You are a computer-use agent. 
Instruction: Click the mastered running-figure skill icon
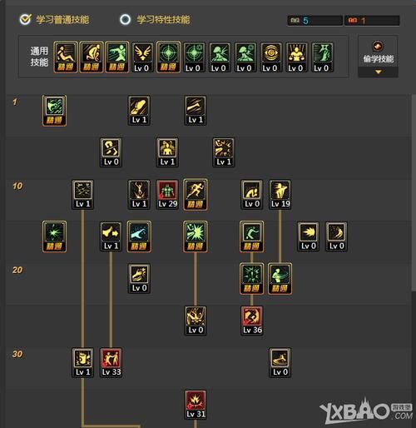pyautogui.click(x=196, y=195)
